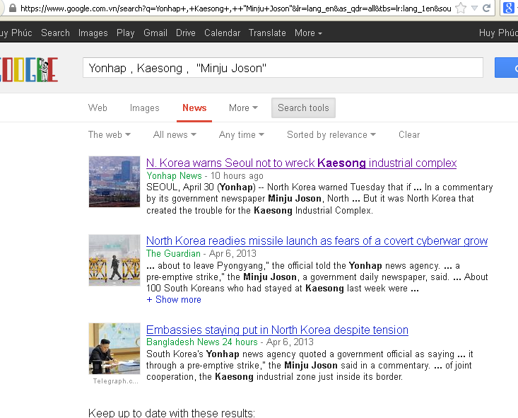Screen dimensions: 518x418
Task: Reload the page with the refresh icon
Action: coord(486,8)
